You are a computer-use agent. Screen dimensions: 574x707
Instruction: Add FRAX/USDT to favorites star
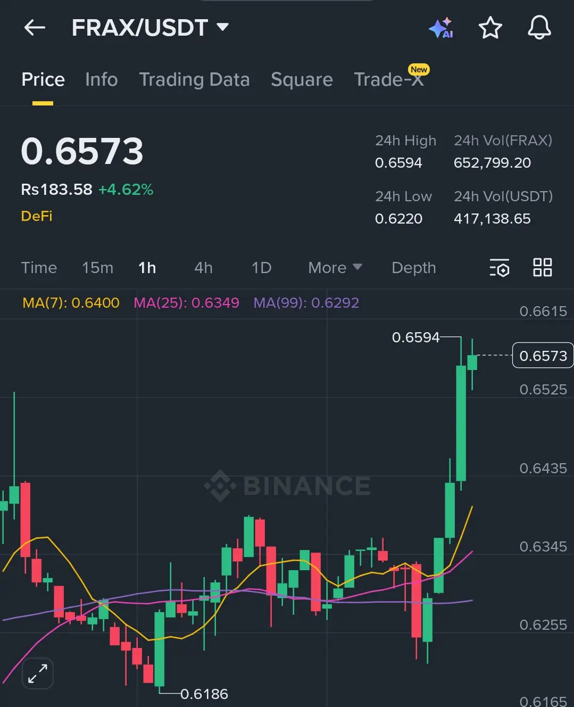click(490, 28)
